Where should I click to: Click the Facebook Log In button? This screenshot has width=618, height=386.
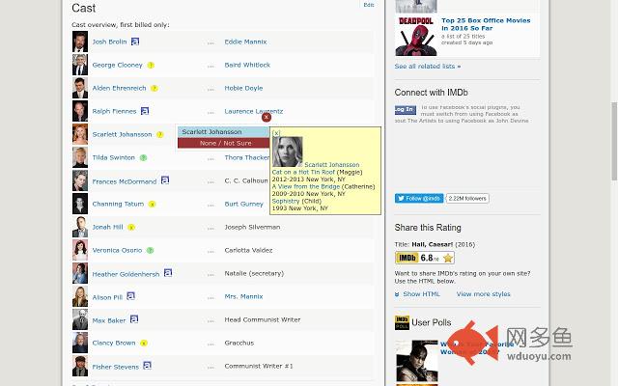click(x=406, y=110)
